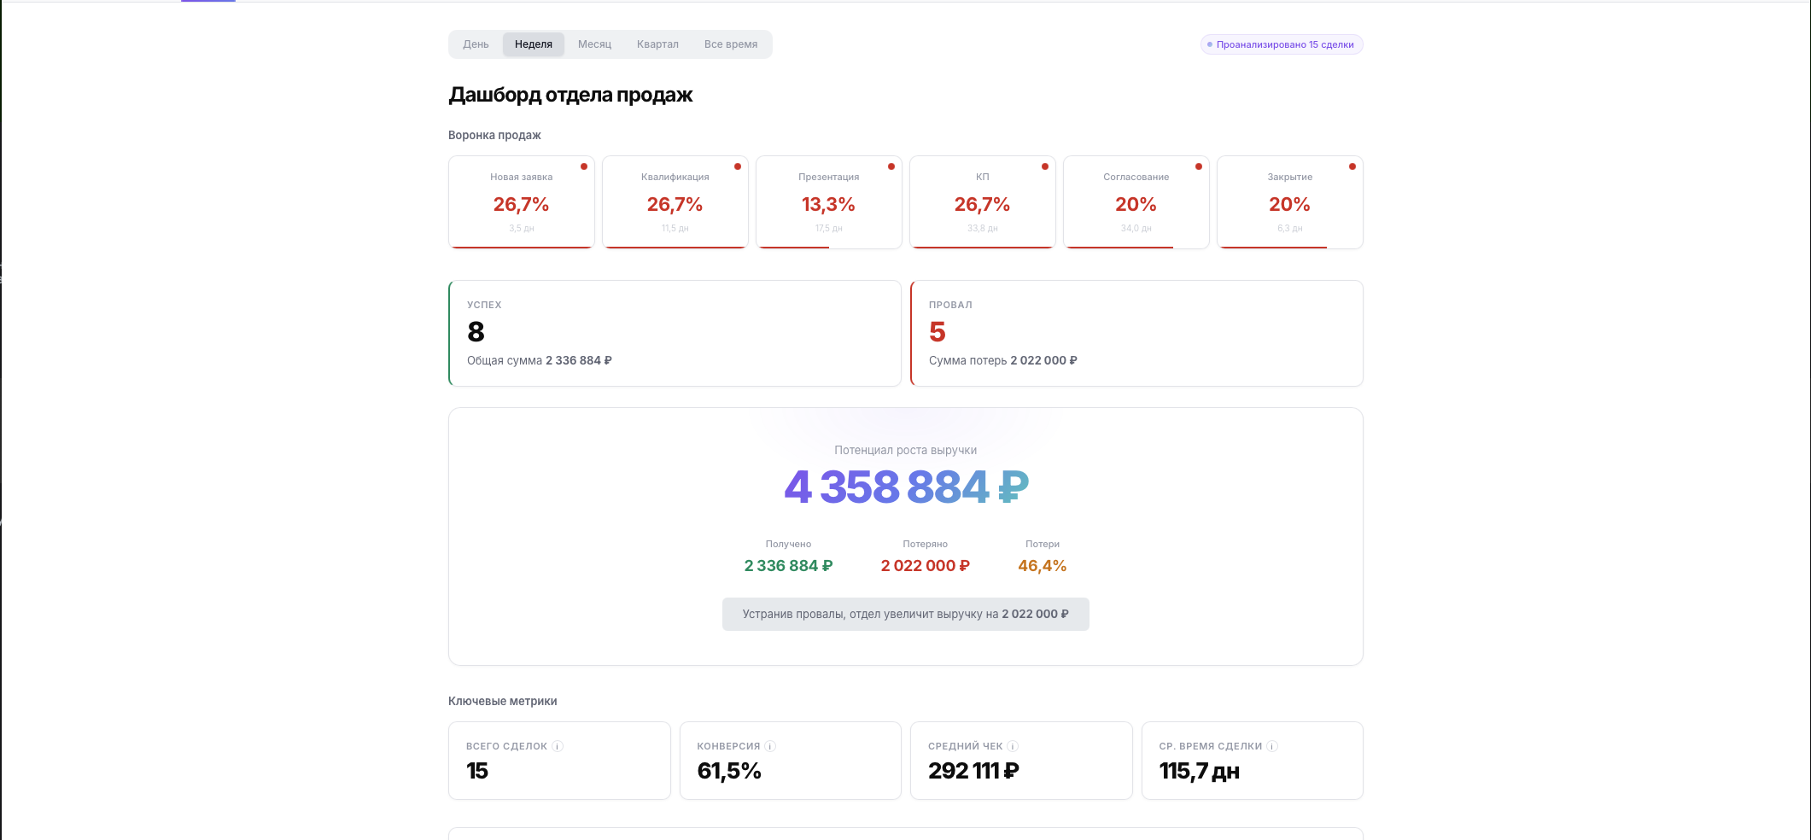Click the Проанализировано 15 сделки badge
Viewport: 1811px width, 840px height.
1282,44
